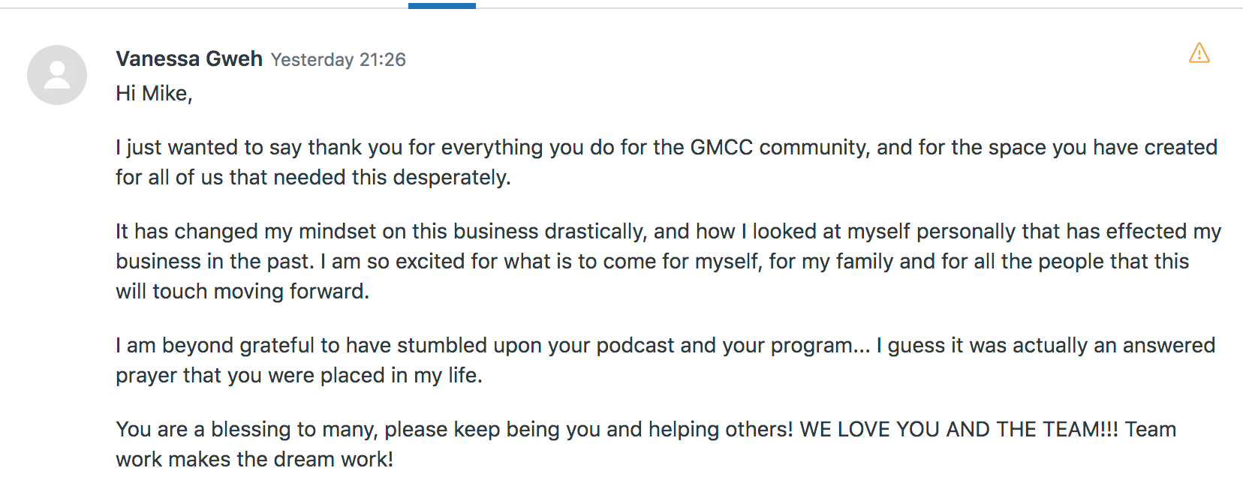
Task: Select the blue active tab indicator at top
Action: pos(441,6)
